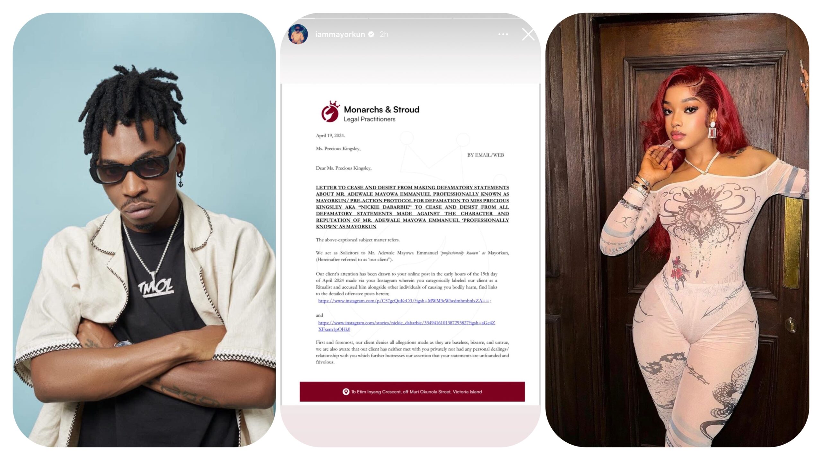Viewport: 822px width, 460px height.
Task: Open the instagram.com/p/C57gcQuKtO3 link
Action: point(404,301)
